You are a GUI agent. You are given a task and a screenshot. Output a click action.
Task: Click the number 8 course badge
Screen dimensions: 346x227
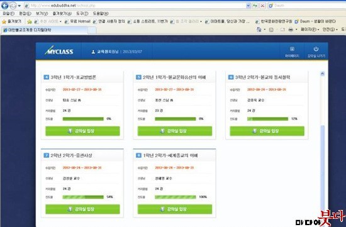click(x=138, y=155)
